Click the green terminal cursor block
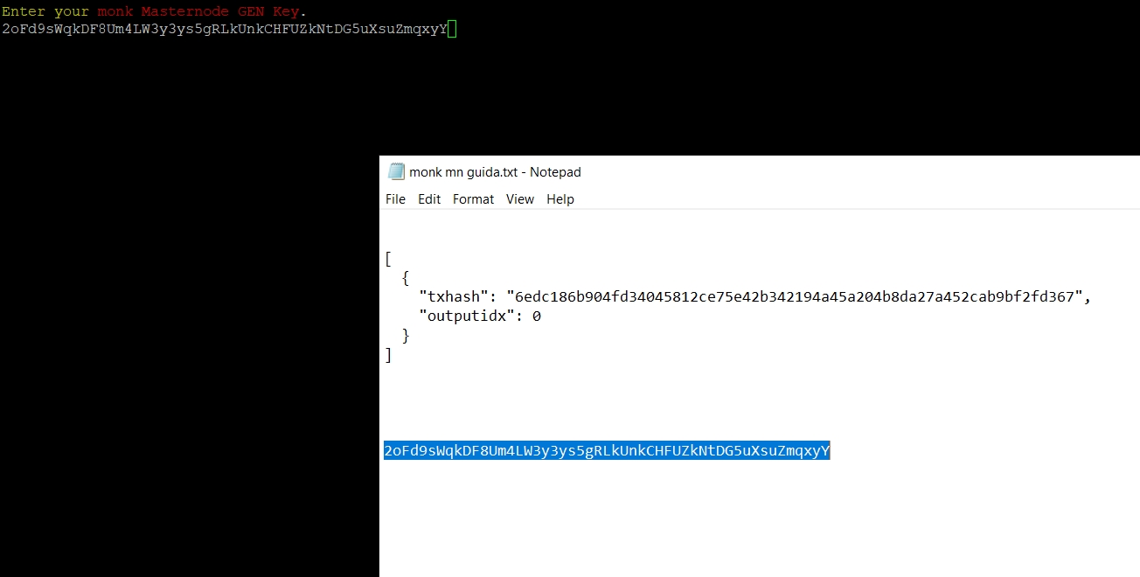 pyautogui.click(x=452, y=29)
